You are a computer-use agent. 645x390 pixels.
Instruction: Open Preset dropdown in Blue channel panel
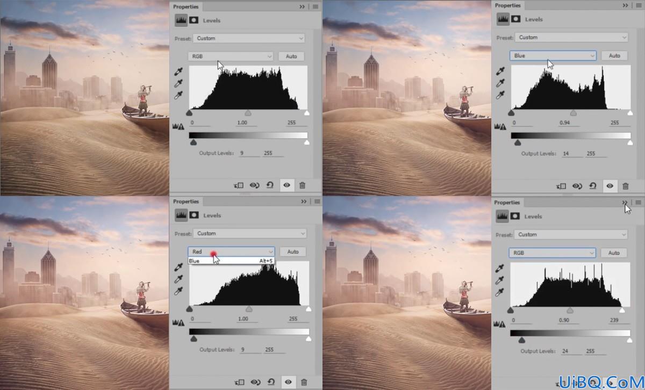point(571,37)
